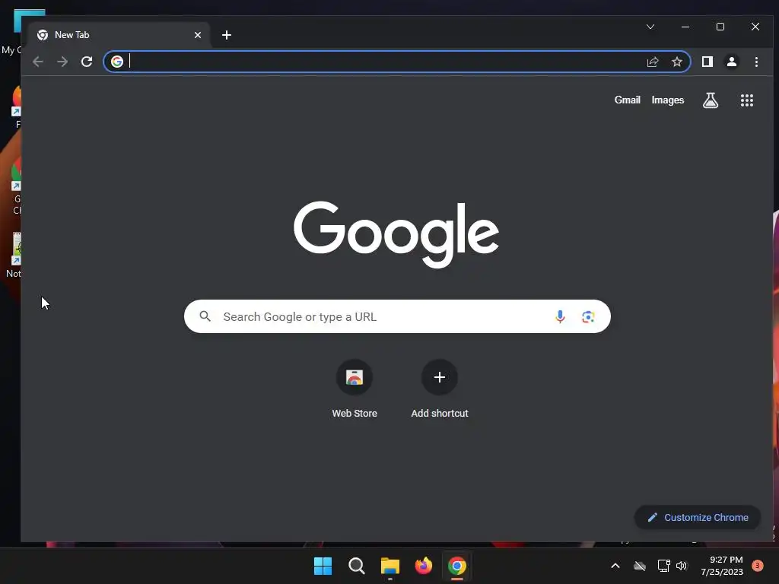Viewport: 779px width, 584px height.
Task: Expand the tab search chevron
Action: coord(650,27)
